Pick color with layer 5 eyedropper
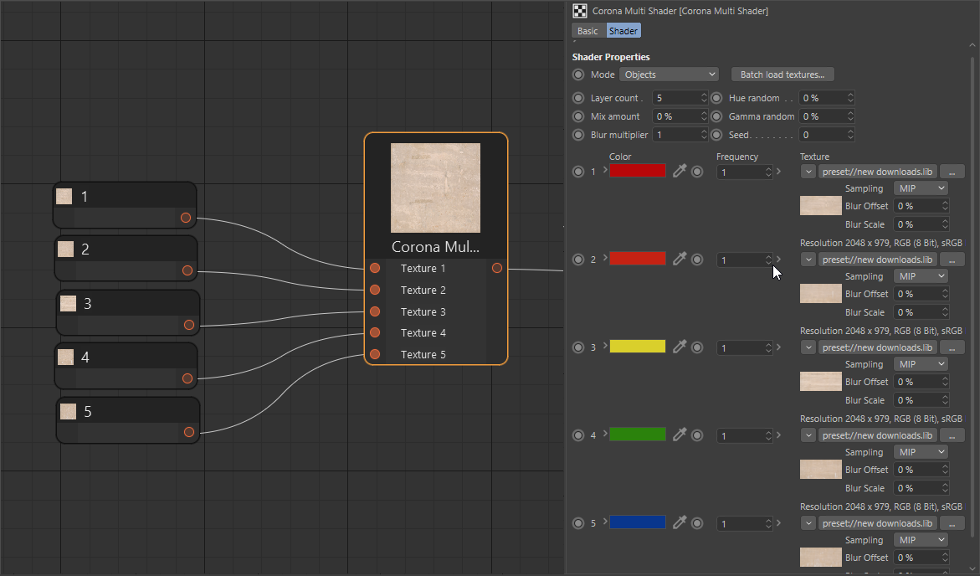 click(x=680, y=522)
